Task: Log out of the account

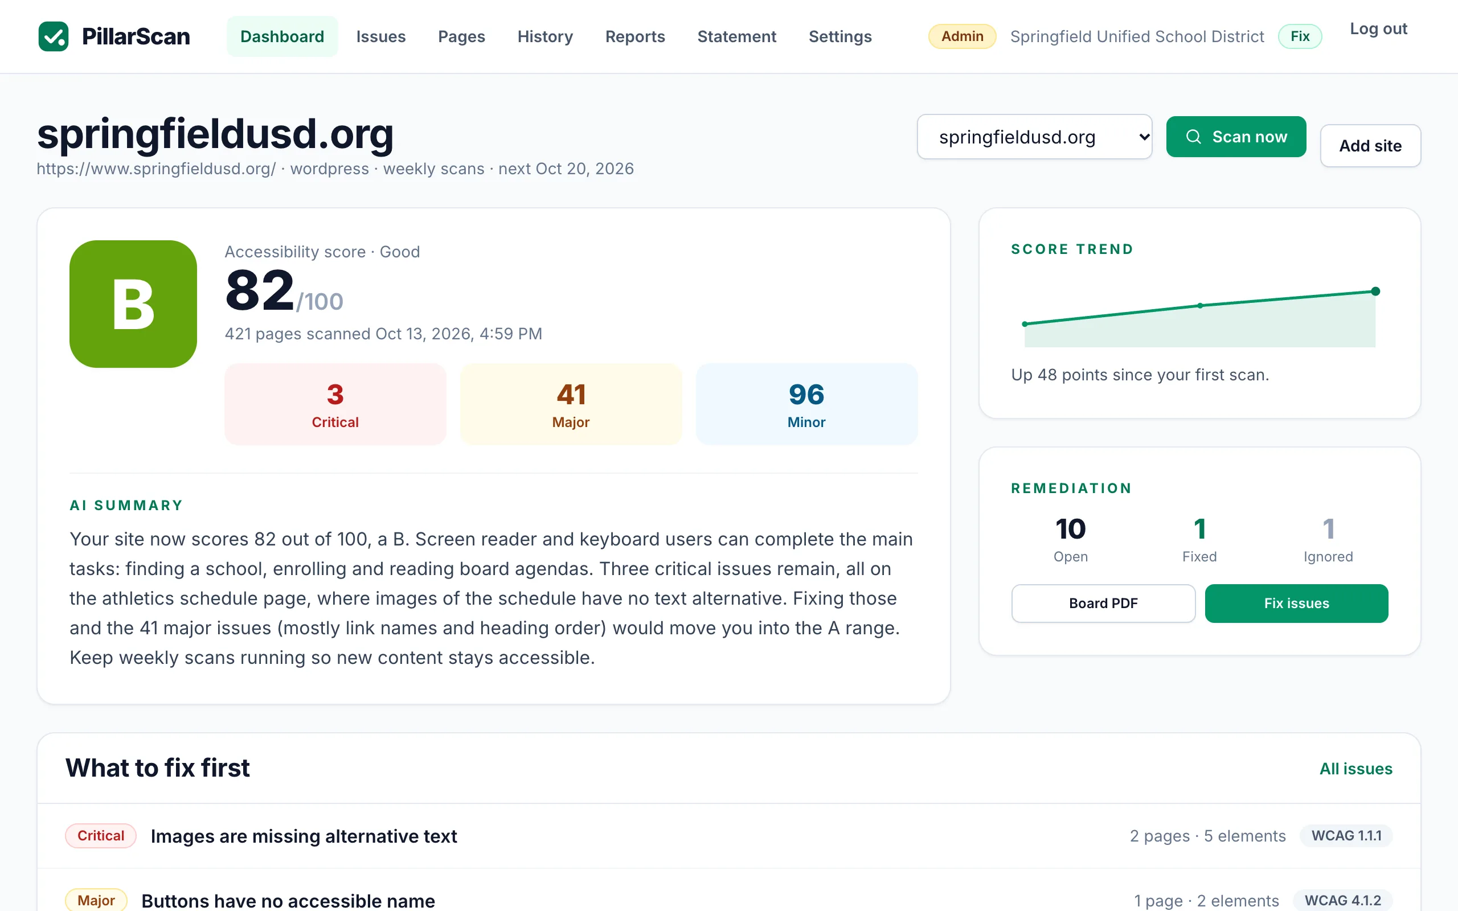Action: pyautogui.click(x=1378, y=29)
